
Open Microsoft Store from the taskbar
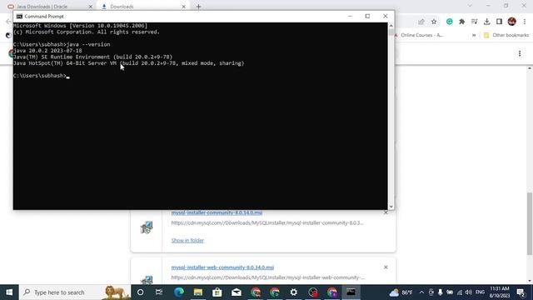217,292
